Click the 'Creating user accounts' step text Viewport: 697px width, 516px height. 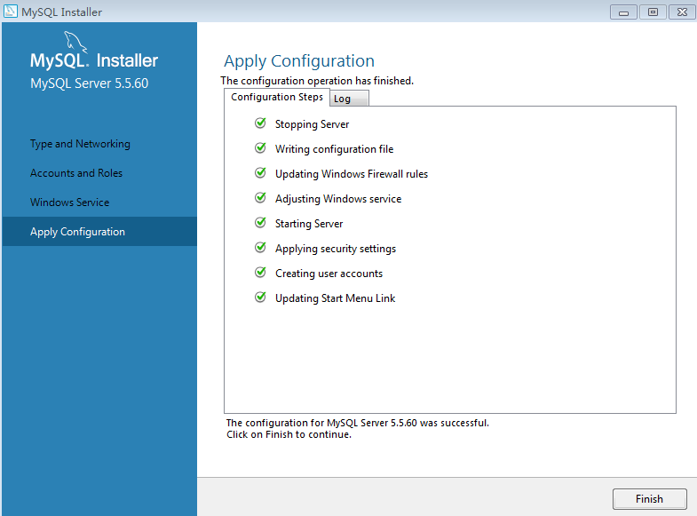click(x=329, y=274)
